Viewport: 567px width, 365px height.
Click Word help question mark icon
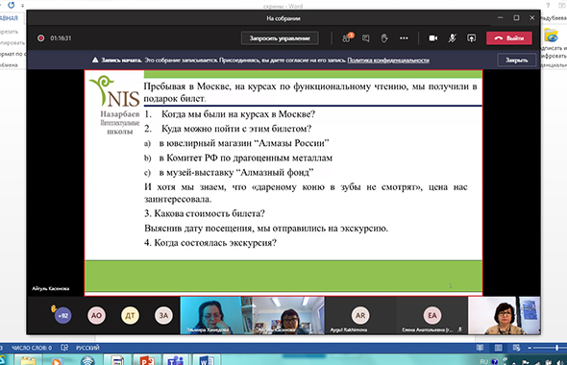point(548,5)
